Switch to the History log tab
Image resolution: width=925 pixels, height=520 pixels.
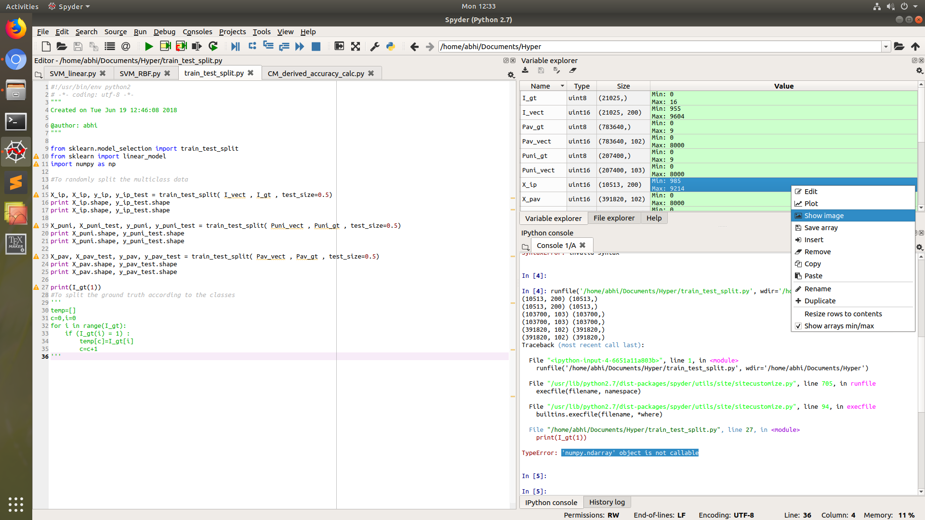tap(607, 502)
